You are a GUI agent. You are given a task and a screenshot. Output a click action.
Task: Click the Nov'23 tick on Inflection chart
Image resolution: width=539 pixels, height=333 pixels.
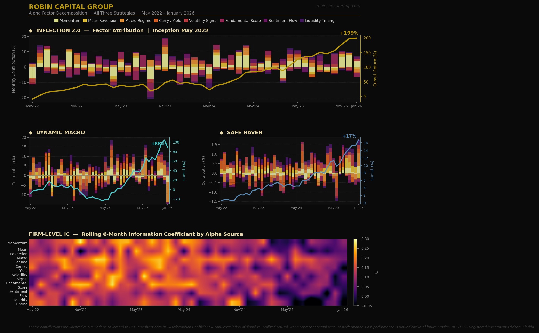click(165, 106)
